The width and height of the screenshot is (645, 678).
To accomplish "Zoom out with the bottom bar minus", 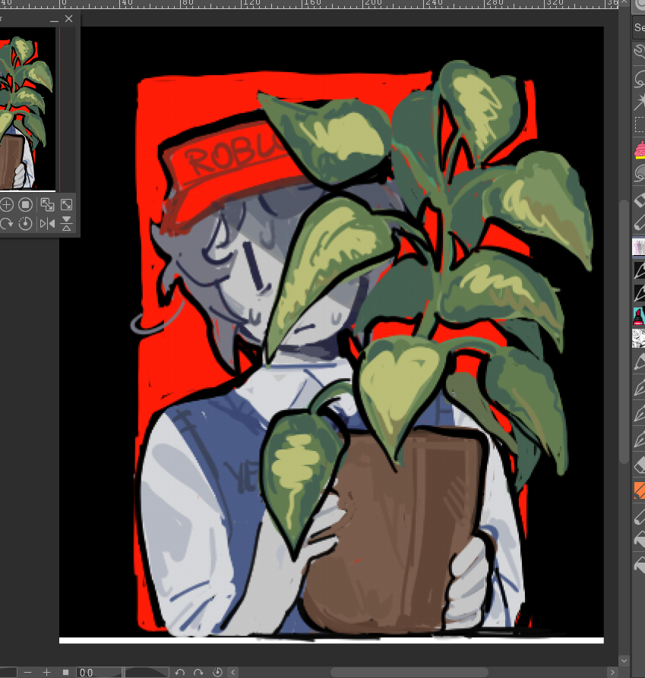I will (x=27, y=673).
